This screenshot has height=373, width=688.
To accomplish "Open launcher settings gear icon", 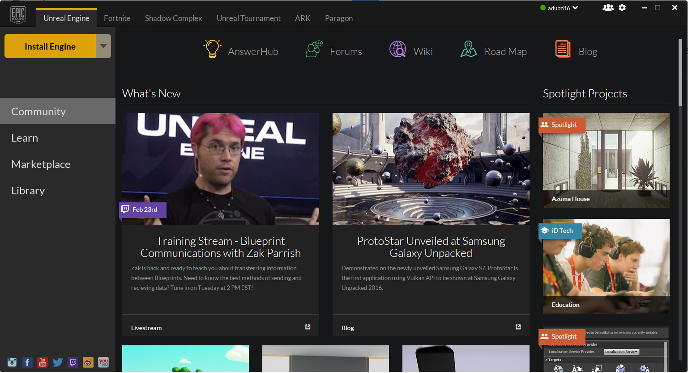I will (622, 8).
